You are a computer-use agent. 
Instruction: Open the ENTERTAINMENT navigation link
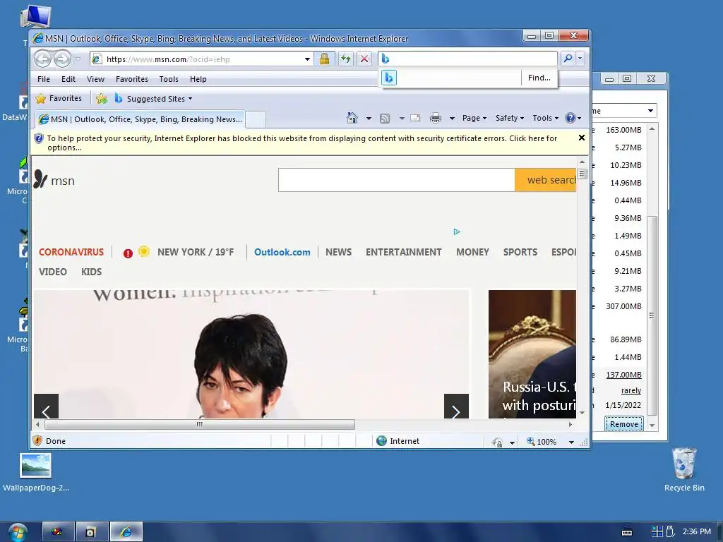[403, 252]
